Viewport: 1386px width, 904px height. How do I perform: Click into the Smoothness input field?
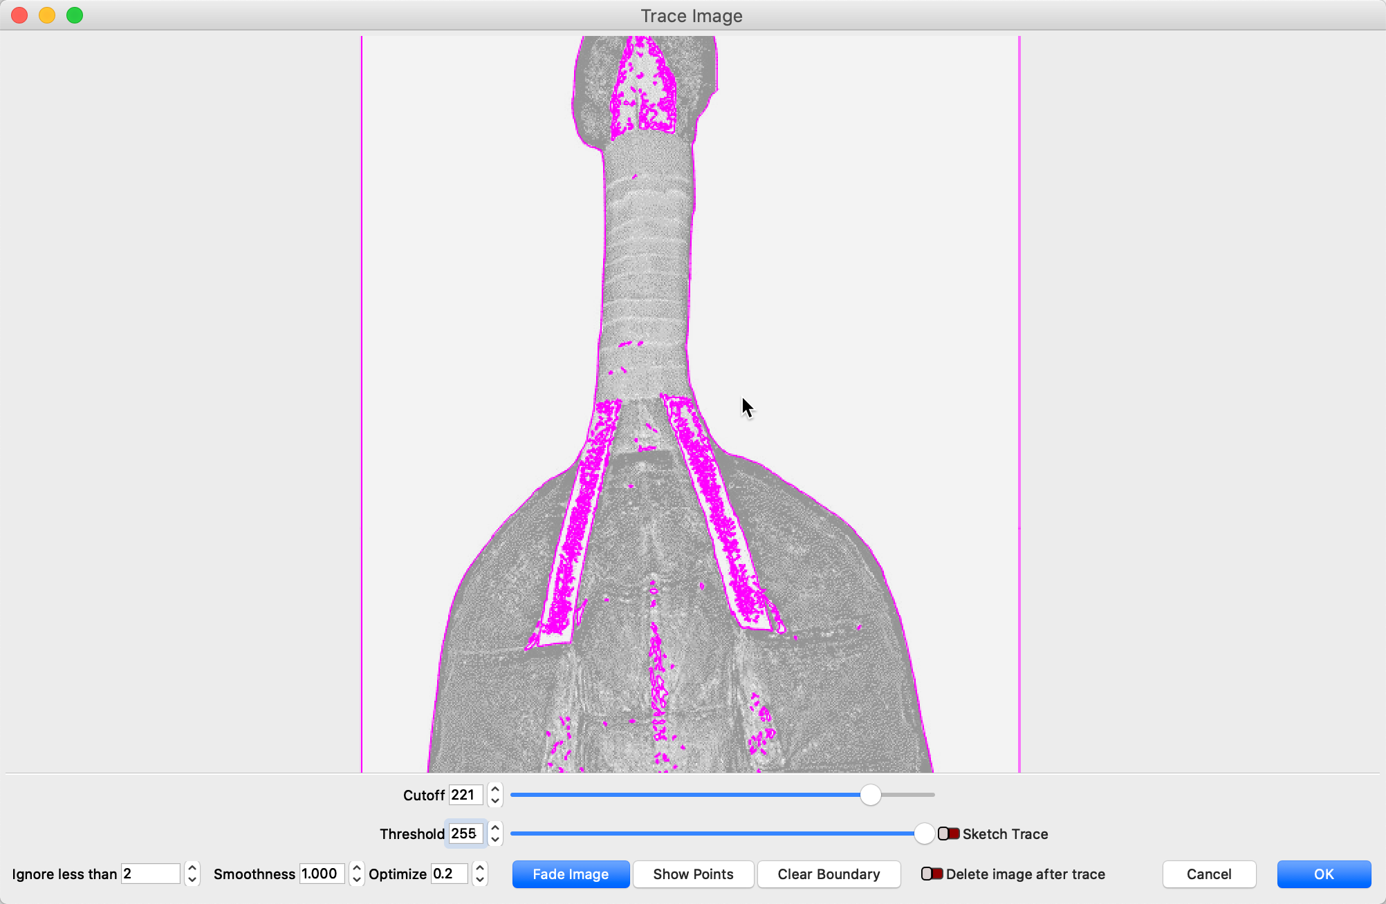pos(322,874)
